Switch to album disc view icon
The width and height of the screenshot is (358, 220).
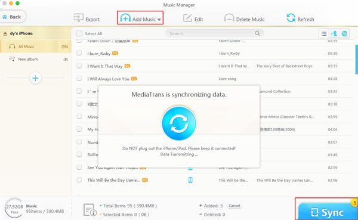click(x=344, y=34)
